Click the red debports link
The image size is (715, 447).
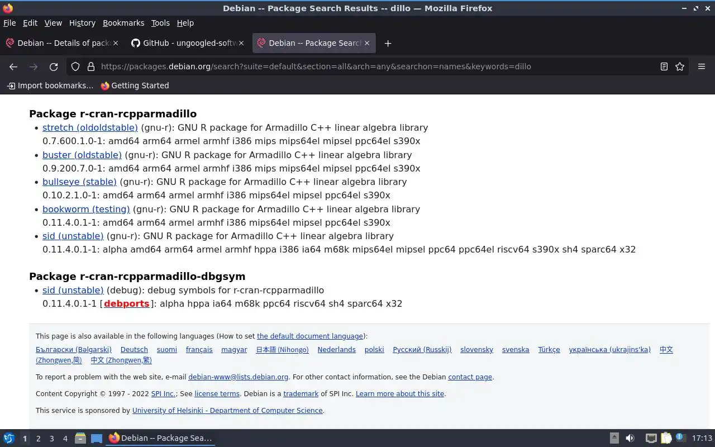coord(126,303)
